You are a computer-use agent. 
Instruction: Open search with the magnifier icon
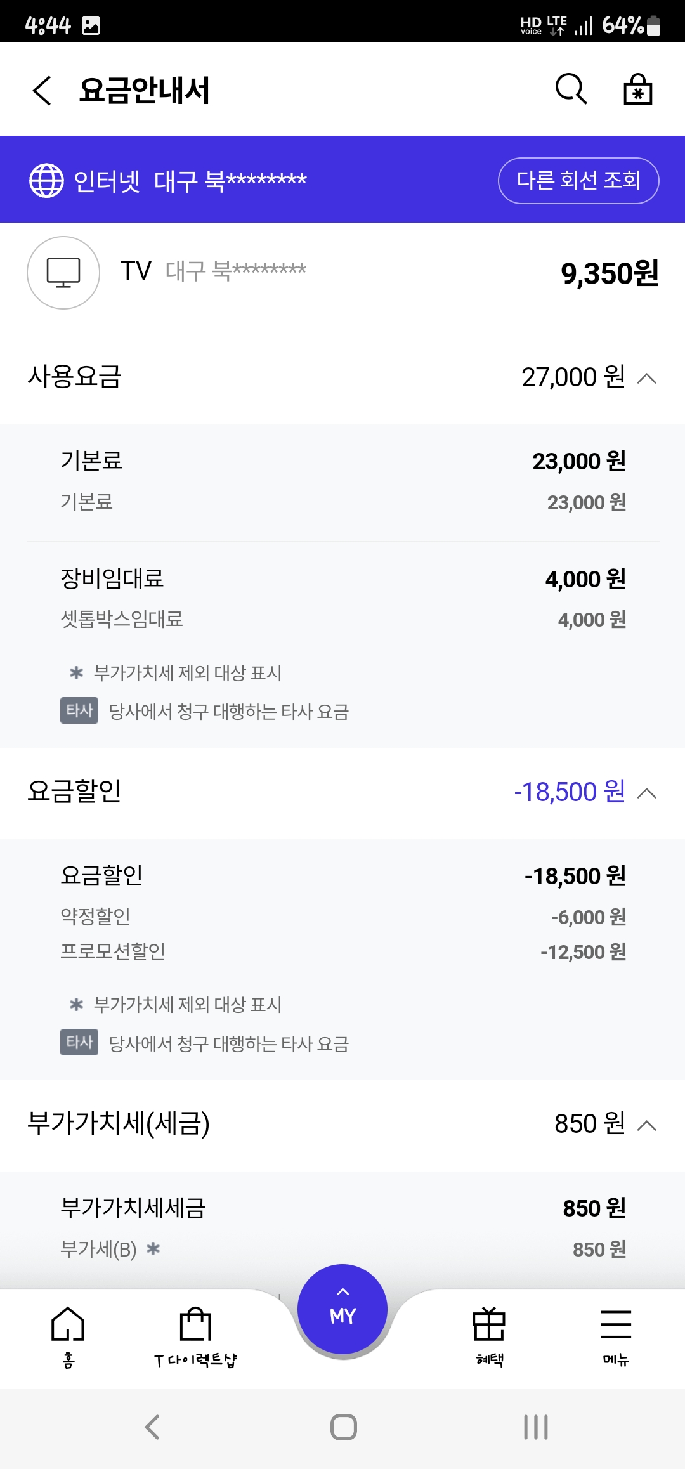point(571,89)
